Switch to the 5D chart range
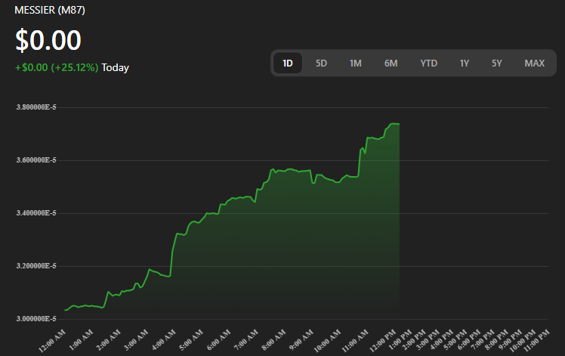Viewport: 565px width, 356px height. (321, 63)
